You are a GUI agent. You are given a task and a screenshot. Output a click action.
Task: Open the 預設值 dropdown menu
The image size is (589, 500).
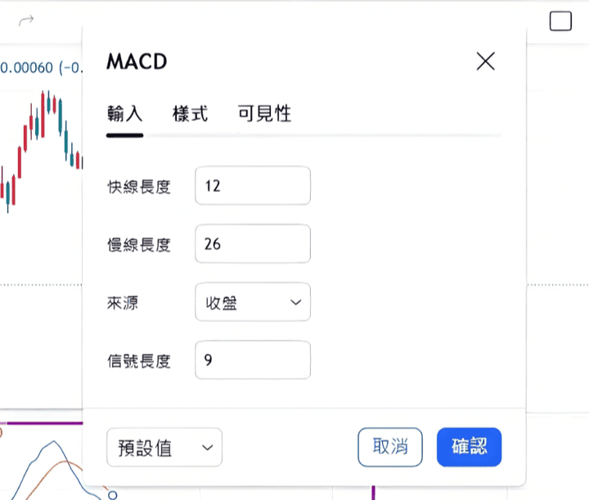pos(164,447)
